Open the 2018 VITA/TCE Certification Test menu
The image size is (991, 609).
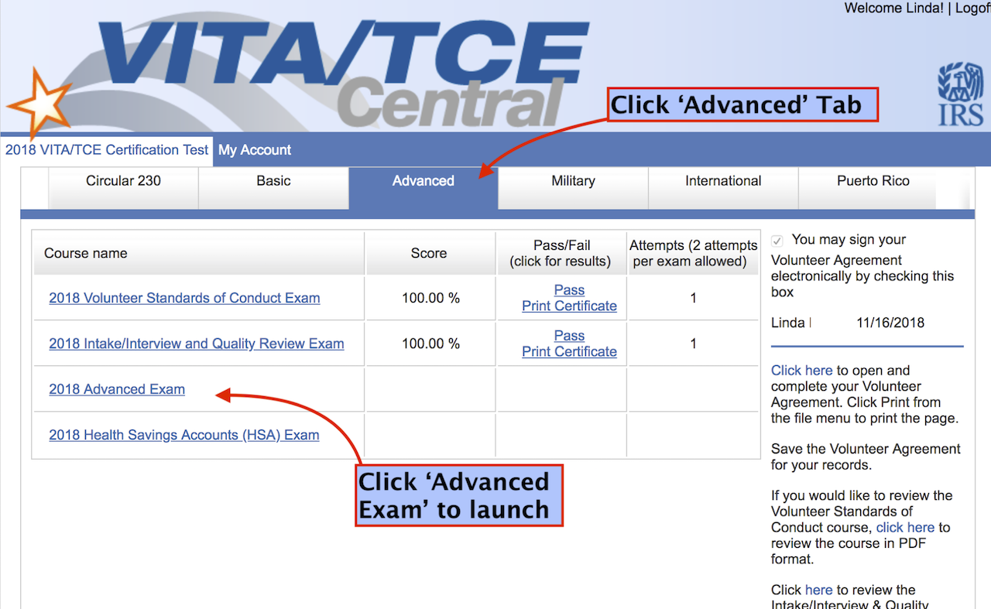tap(107, 150)
